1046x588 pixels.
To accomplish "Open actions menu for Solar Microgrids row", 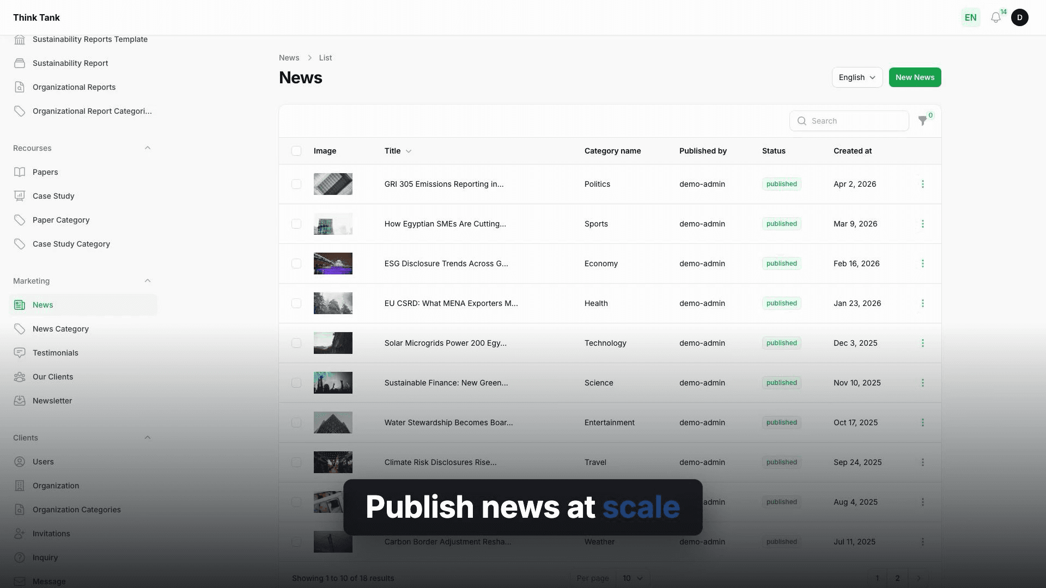I will coord(923,343).
